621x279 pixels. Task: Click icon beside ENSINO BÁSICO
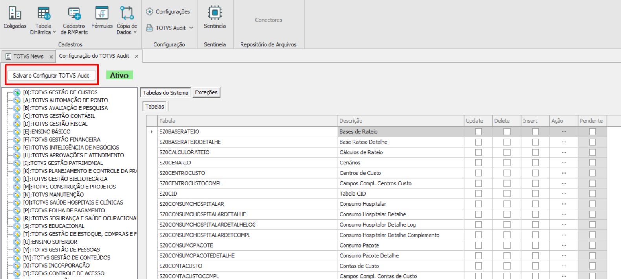[17, 132]
